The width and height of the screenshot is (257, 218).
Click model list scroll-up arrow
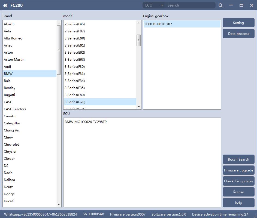[x=139, y=23]
